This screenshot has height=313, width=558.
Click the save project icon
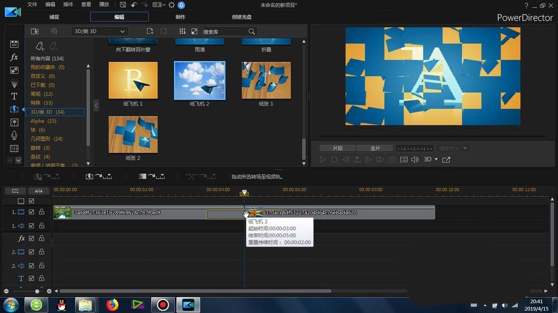tap(123, 5)
